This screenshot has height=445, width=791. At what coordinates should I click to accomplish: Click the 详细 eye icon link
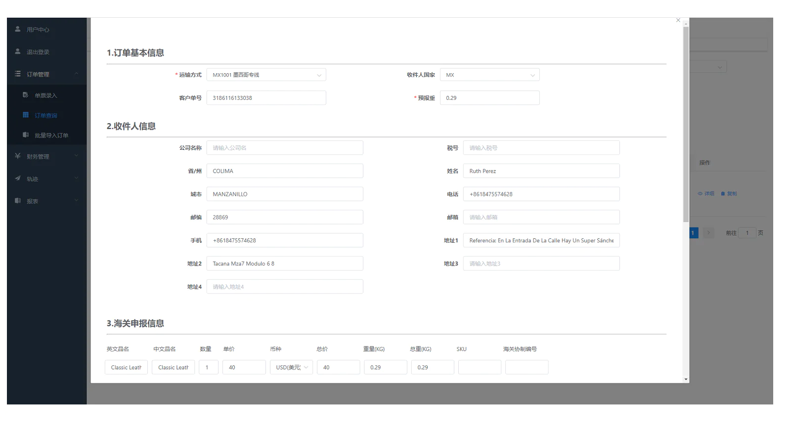tap(706, 193)
